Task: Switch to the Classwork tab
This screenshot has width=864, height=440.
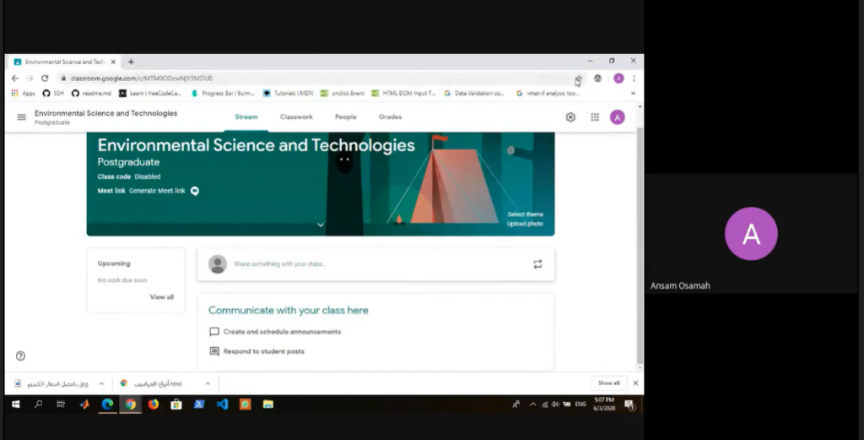Action: [x=296, y=117]
